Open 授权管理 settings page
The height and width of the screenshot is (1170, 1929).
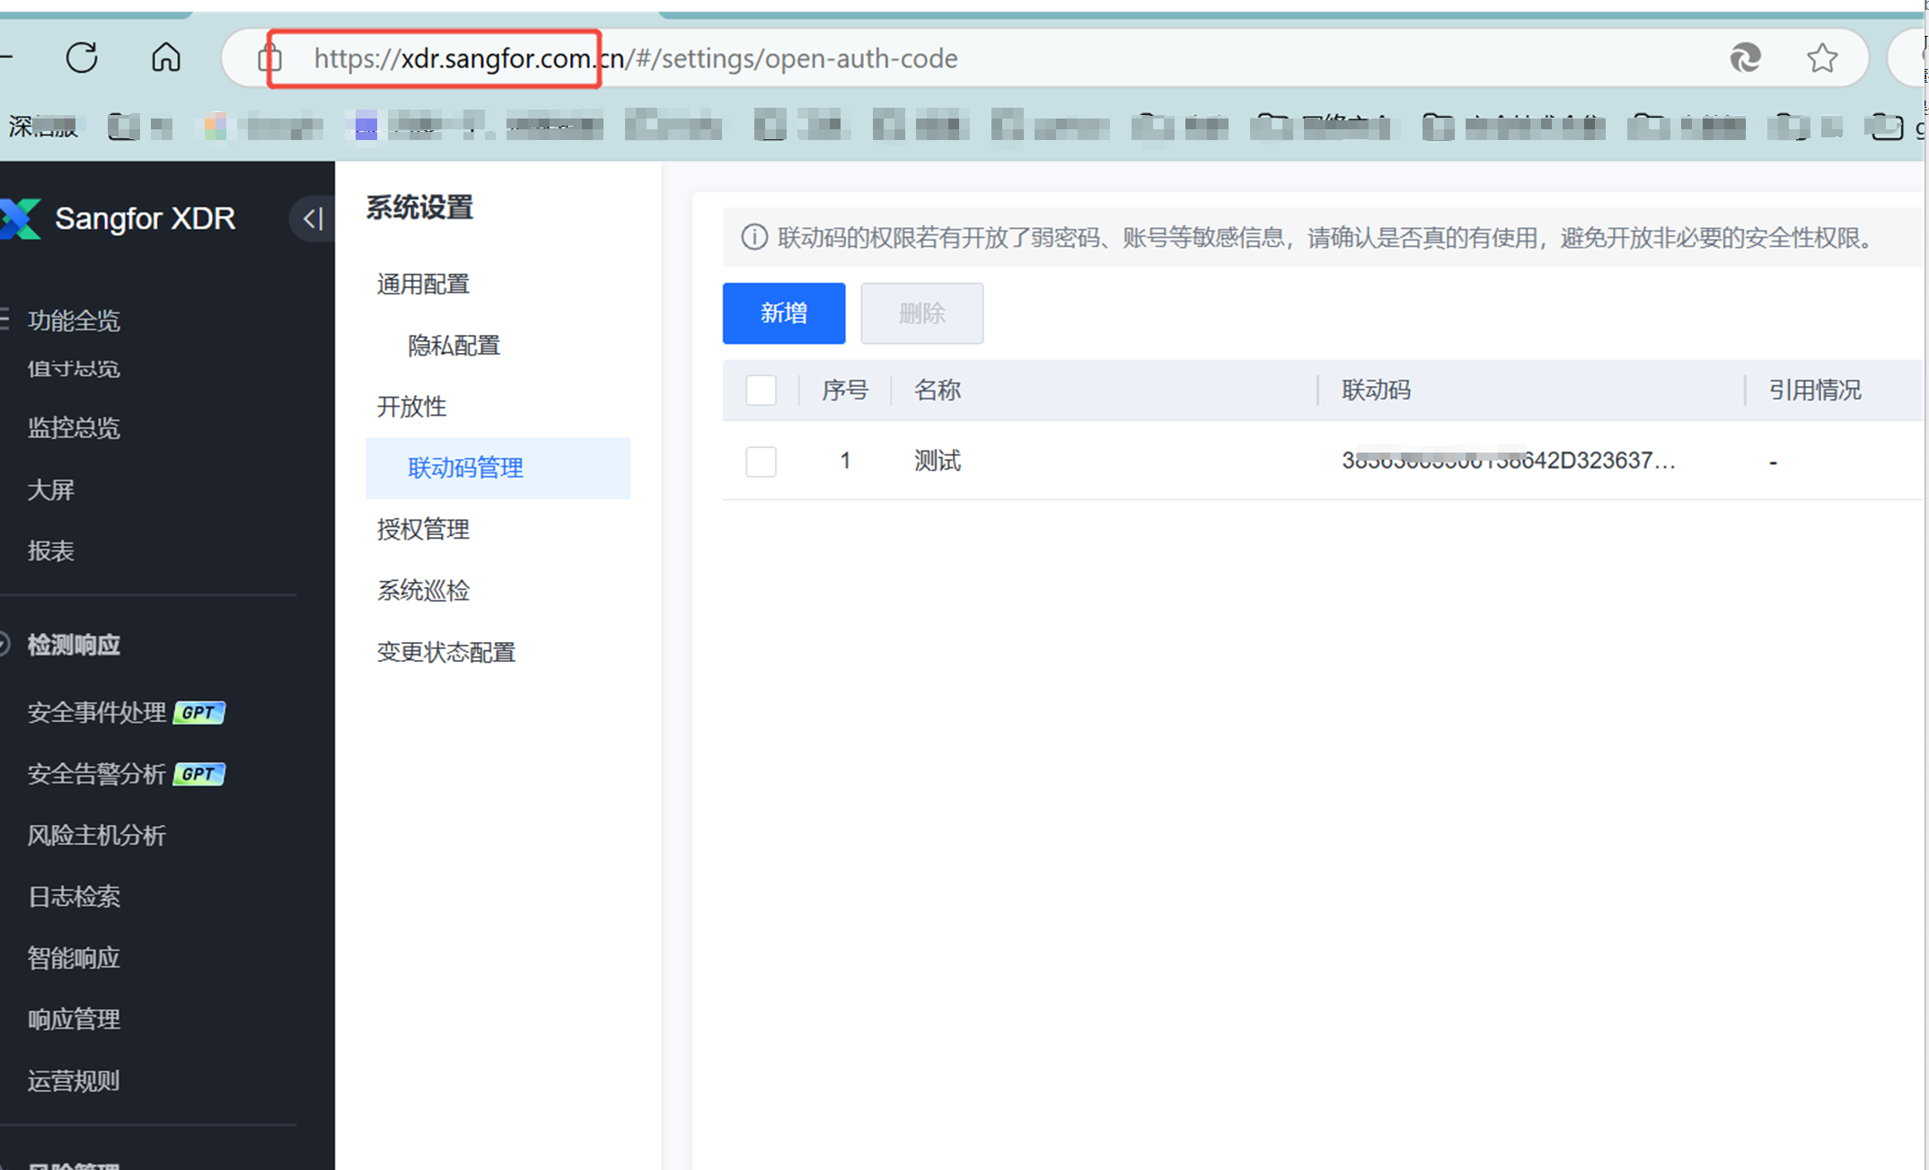[x=423, y=530]
